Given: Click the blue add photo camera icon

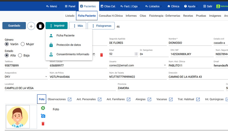Looking at the screenshot, I should [x=43, y=116].
